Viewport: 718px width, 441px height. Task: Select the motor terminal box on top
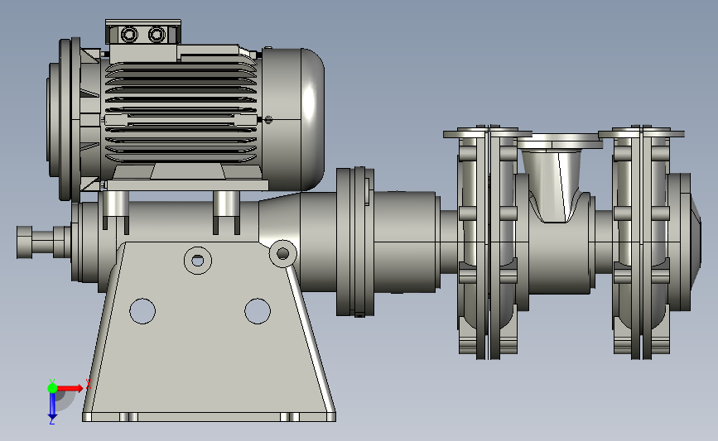tap(143, 32)
